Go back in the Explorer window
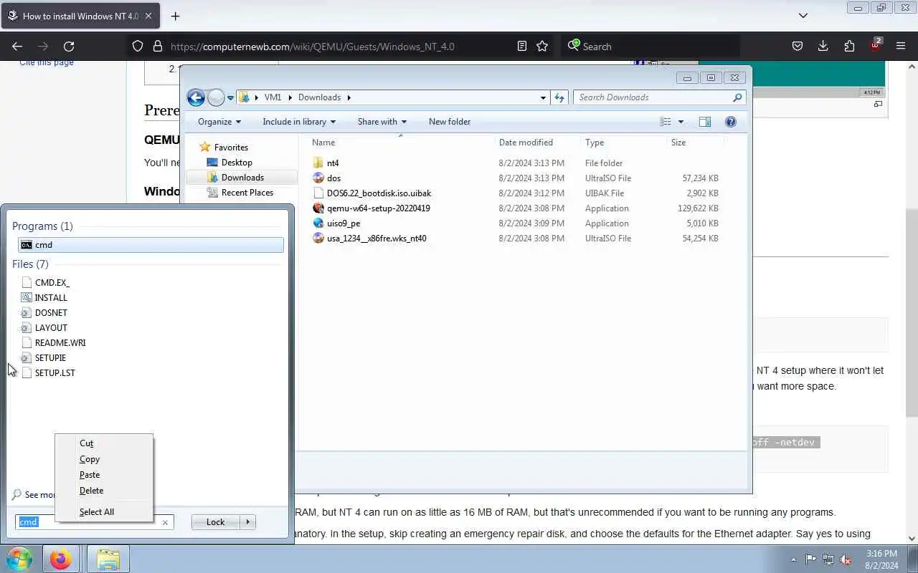 196,97
